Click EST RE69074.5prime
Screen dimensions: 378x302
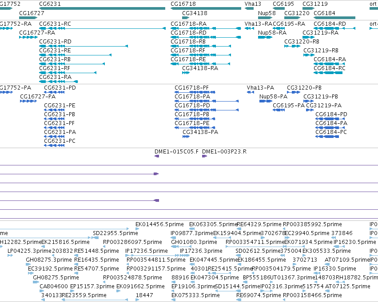(x=239, y=300)
